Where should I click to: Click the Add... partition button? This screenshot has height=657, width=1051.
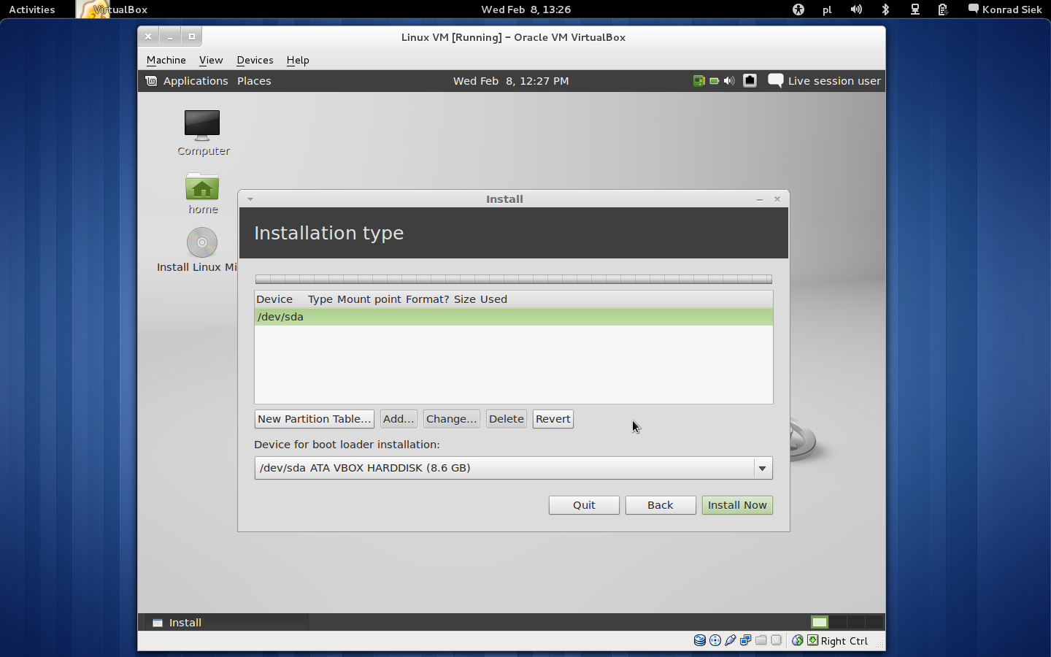(x=399, y=419)
